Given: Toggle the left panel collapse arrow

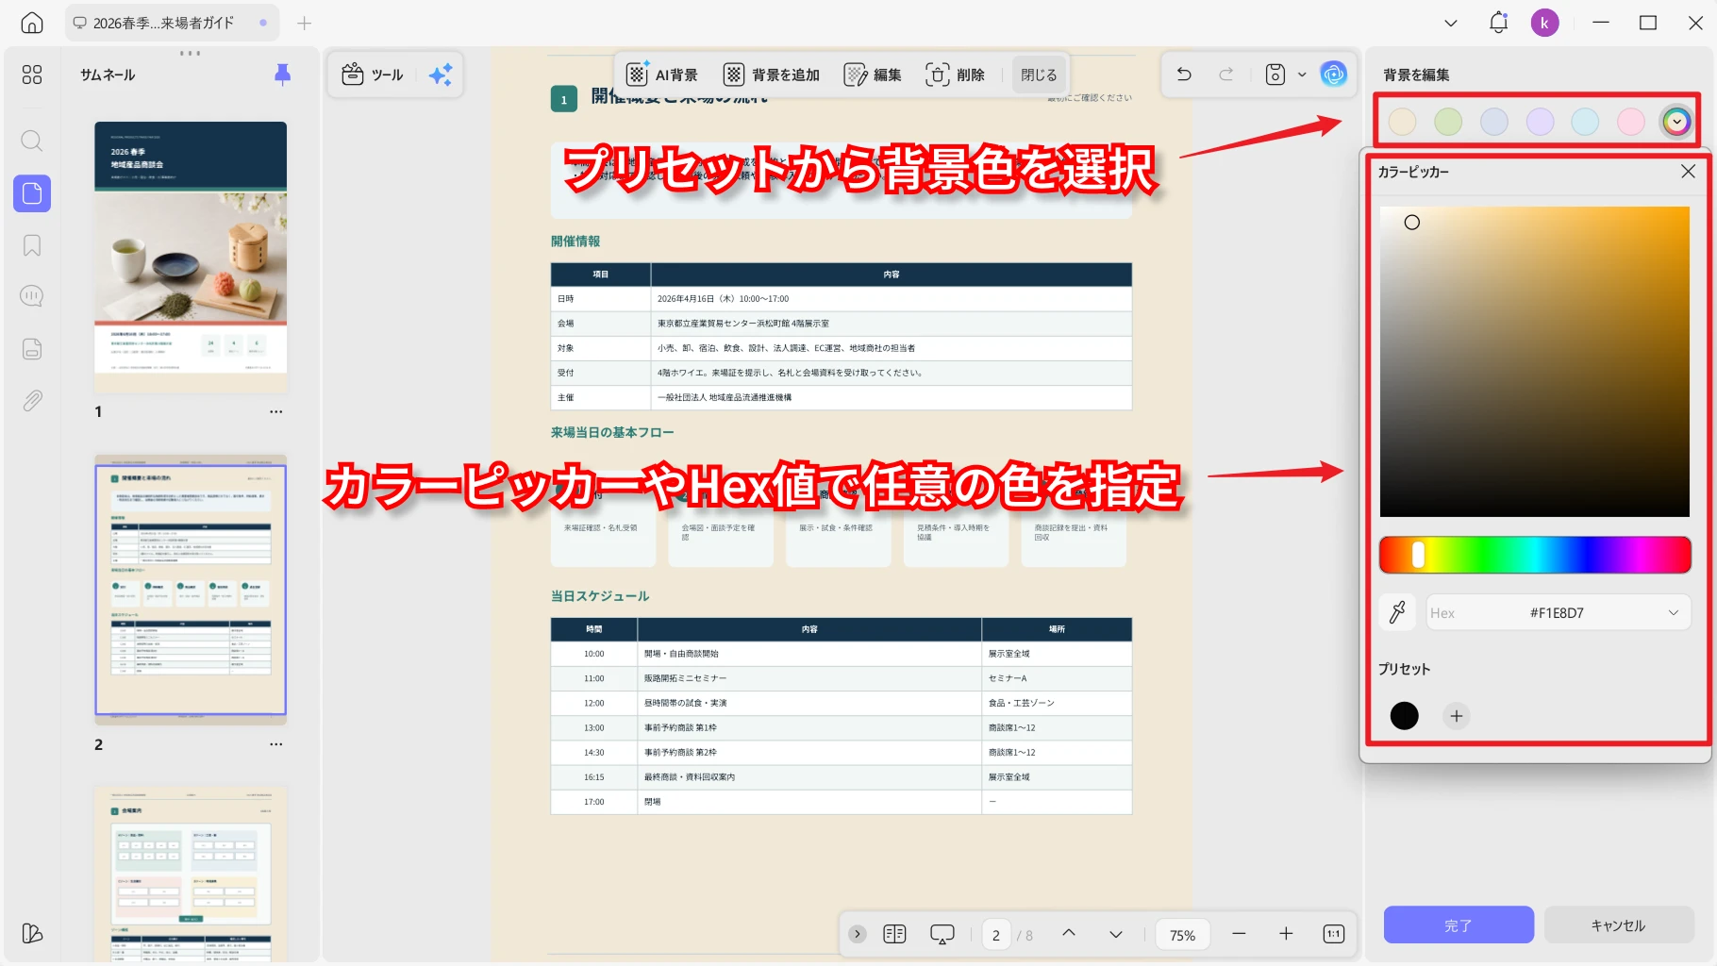Looking at the screenshot, I should point(858,934).
